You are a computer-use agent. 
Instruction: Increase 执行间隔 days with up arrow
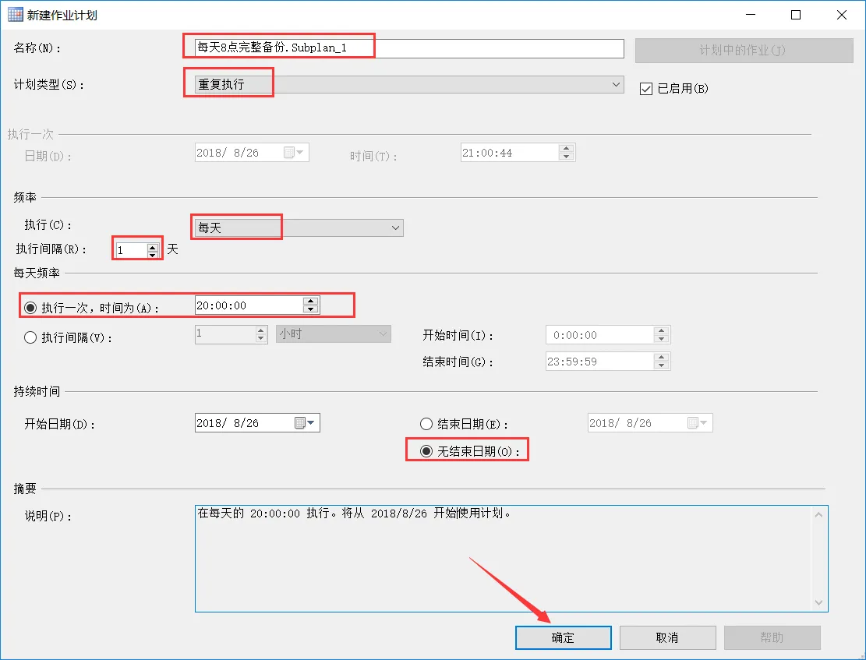tap(153, 247)
